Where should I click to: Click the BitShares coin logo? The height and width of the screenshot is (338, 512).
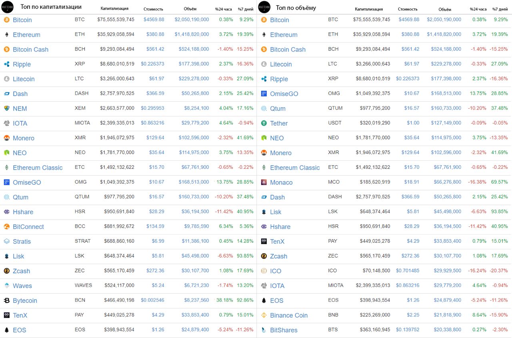[x=264, y=330]
